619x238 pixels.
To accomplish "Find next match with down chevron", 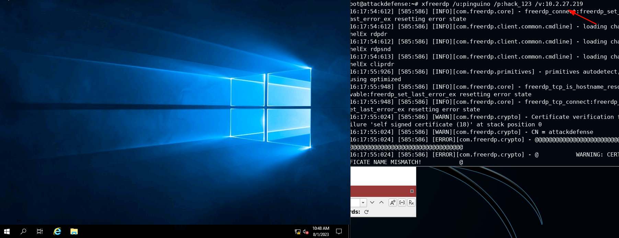I will point(372,202).
